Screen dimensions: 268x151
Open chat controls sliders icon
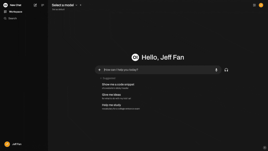[254, 5]
